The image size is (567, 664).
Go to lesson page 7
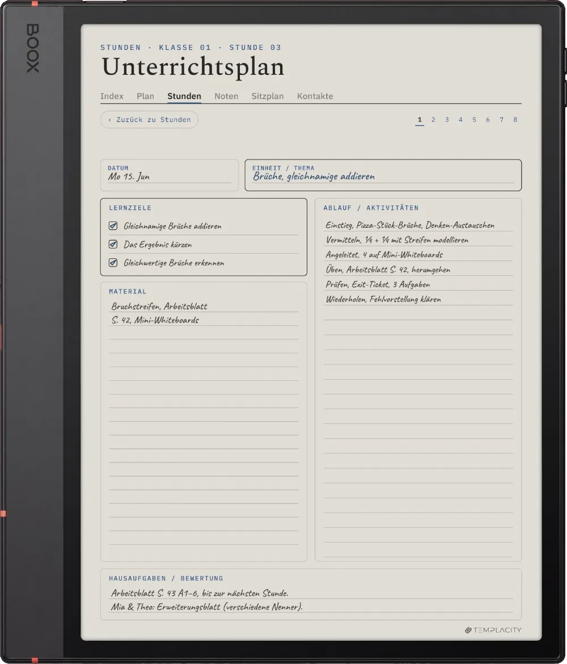[501, 120]
